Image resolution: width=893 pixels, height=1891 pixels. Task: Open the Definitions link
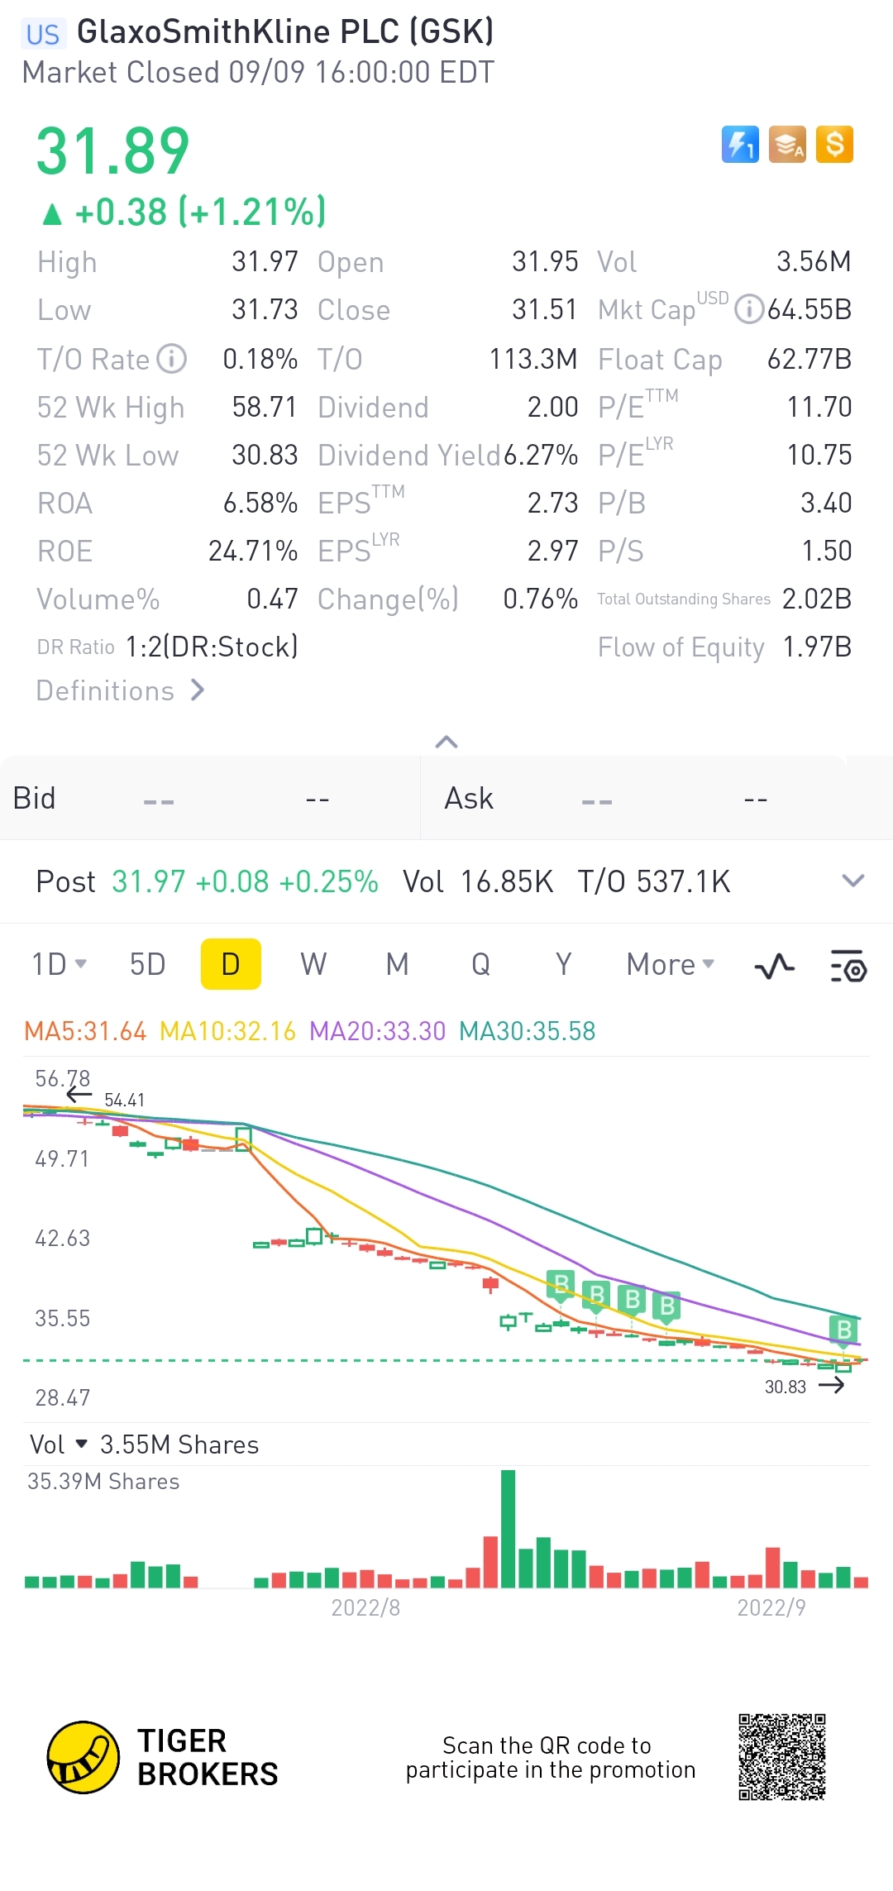click(x=120, y=690)
